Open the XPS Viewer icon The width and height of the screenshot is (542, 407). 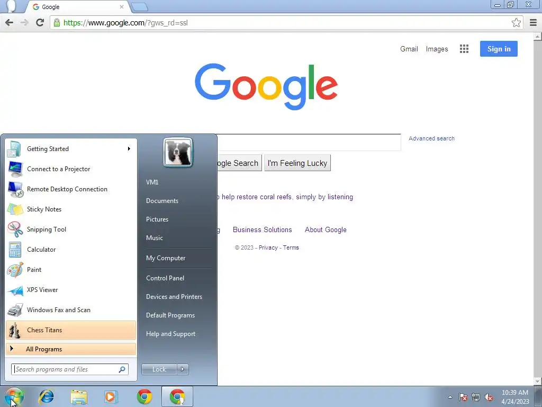pos(15,290)
